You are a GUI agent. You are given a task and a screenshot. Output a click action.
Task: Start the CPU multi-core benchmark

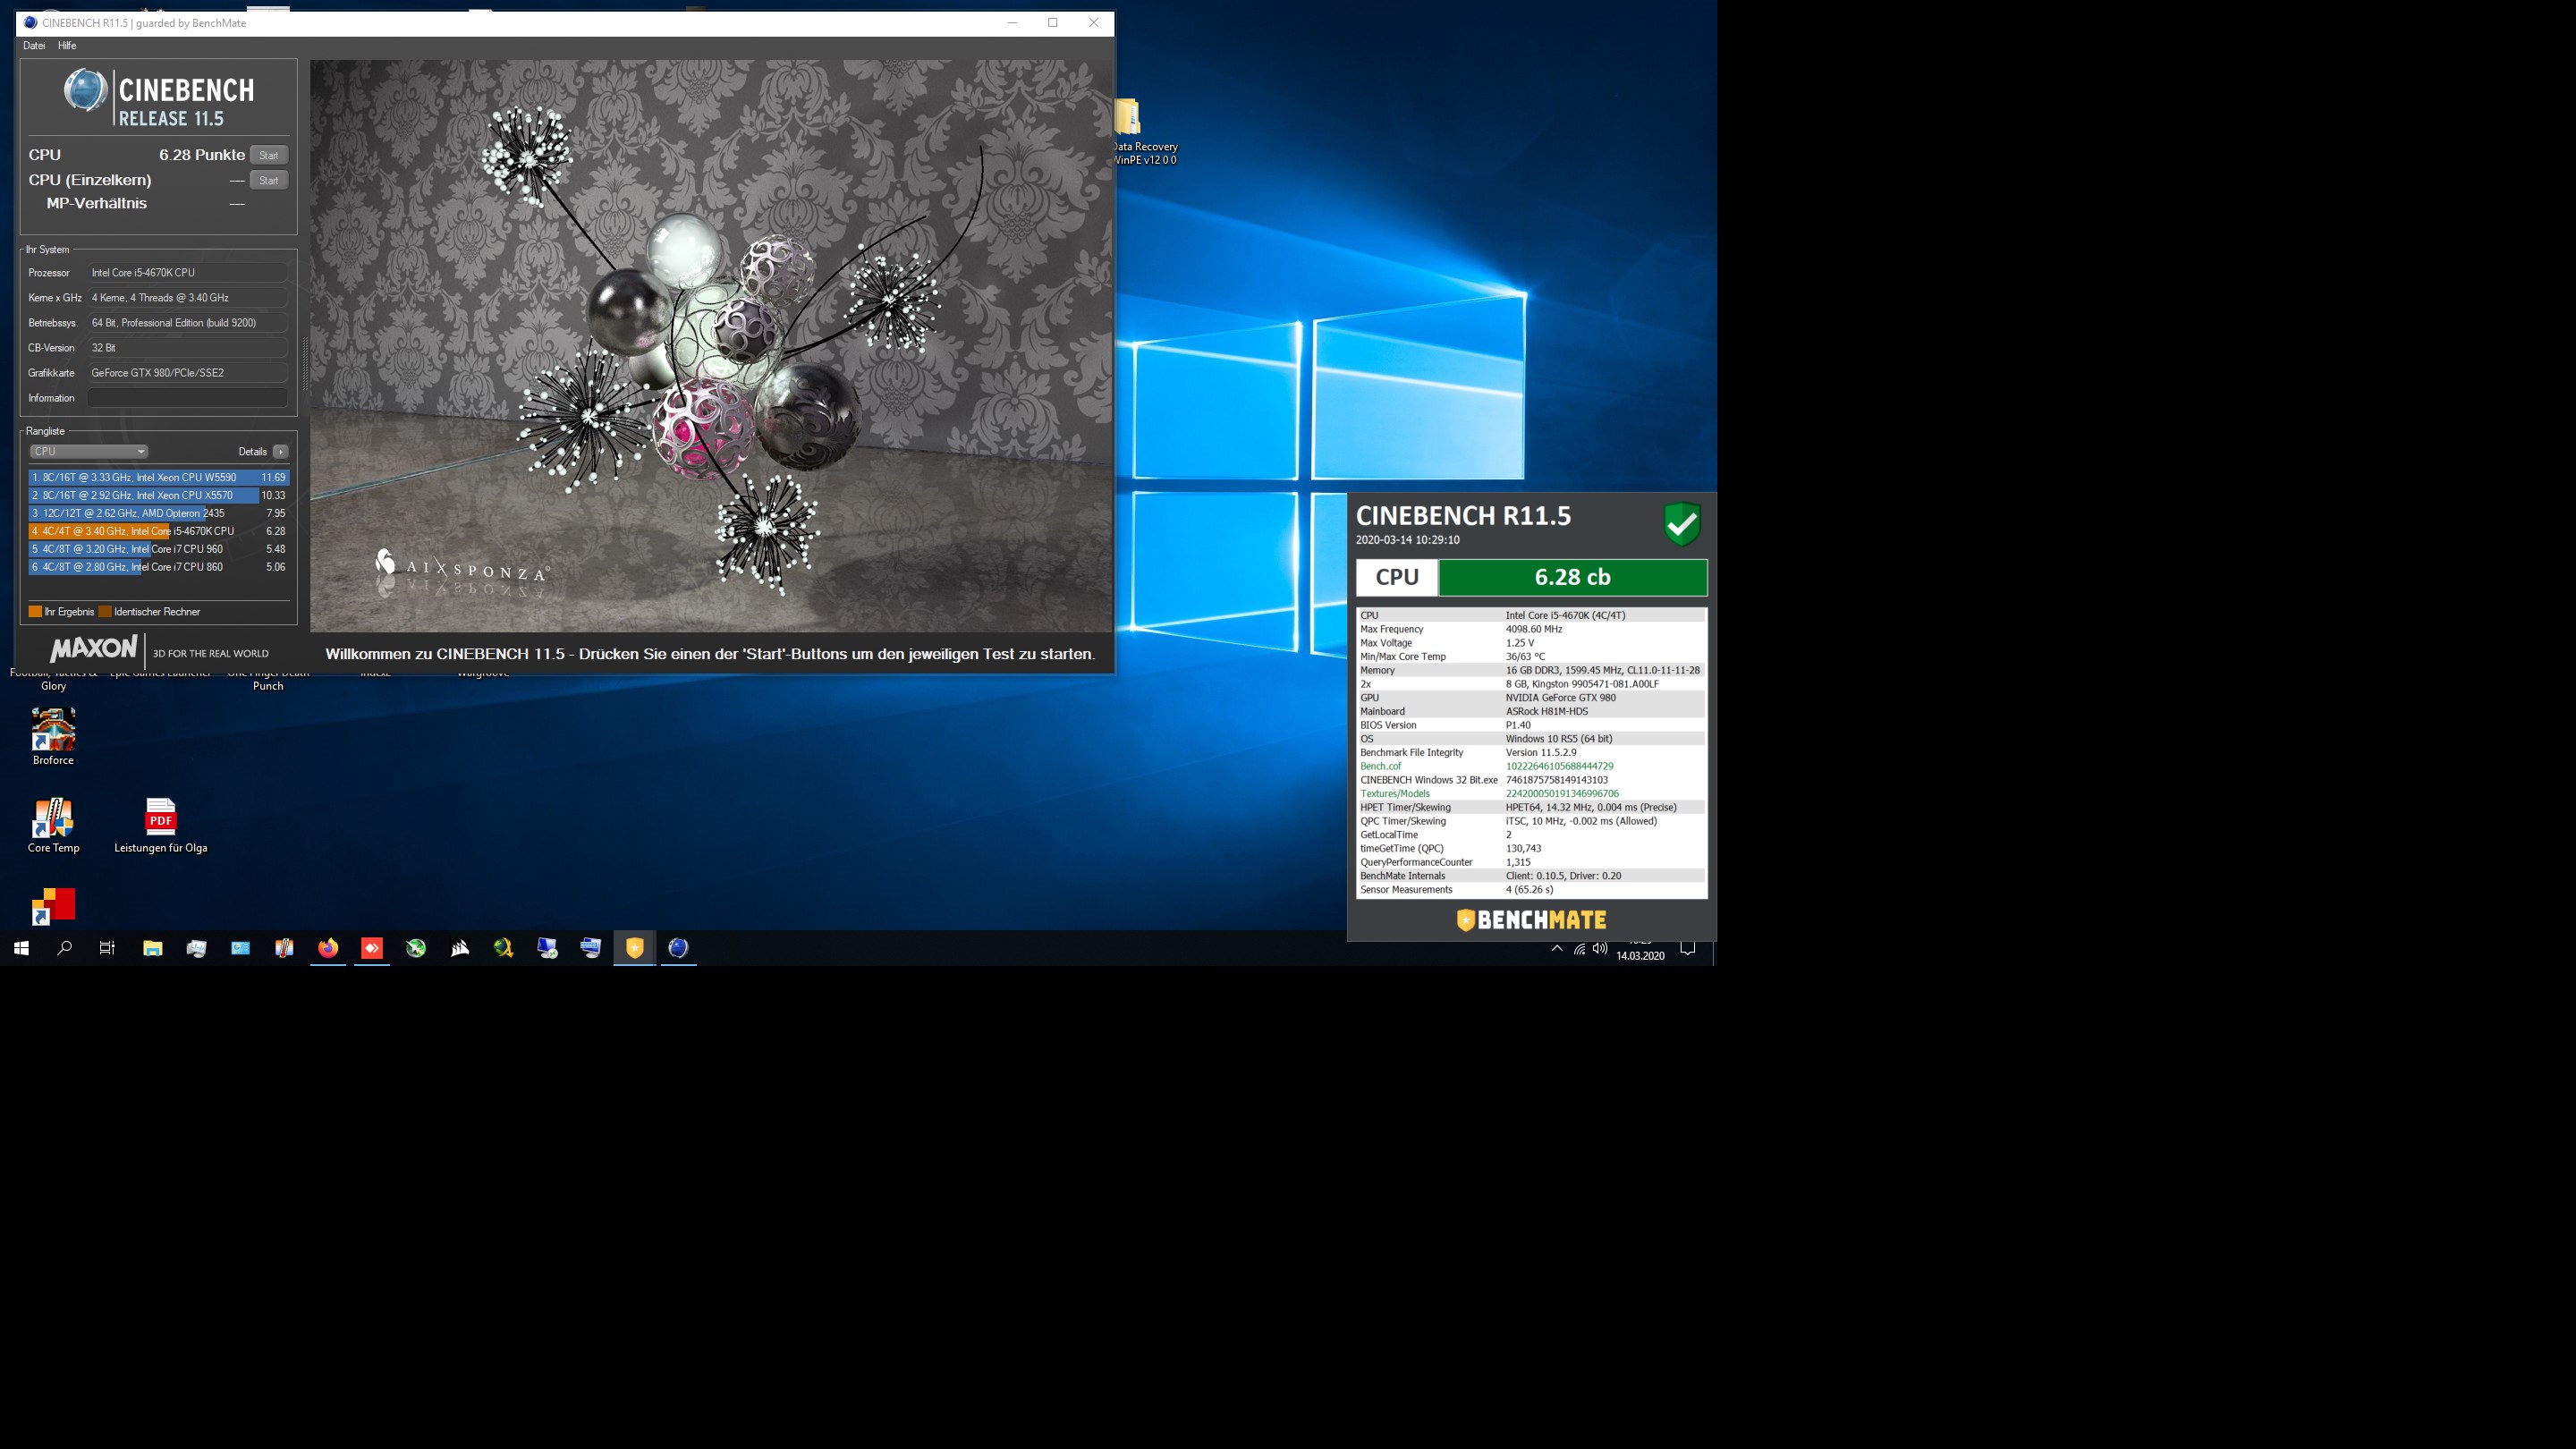(268, 155)
